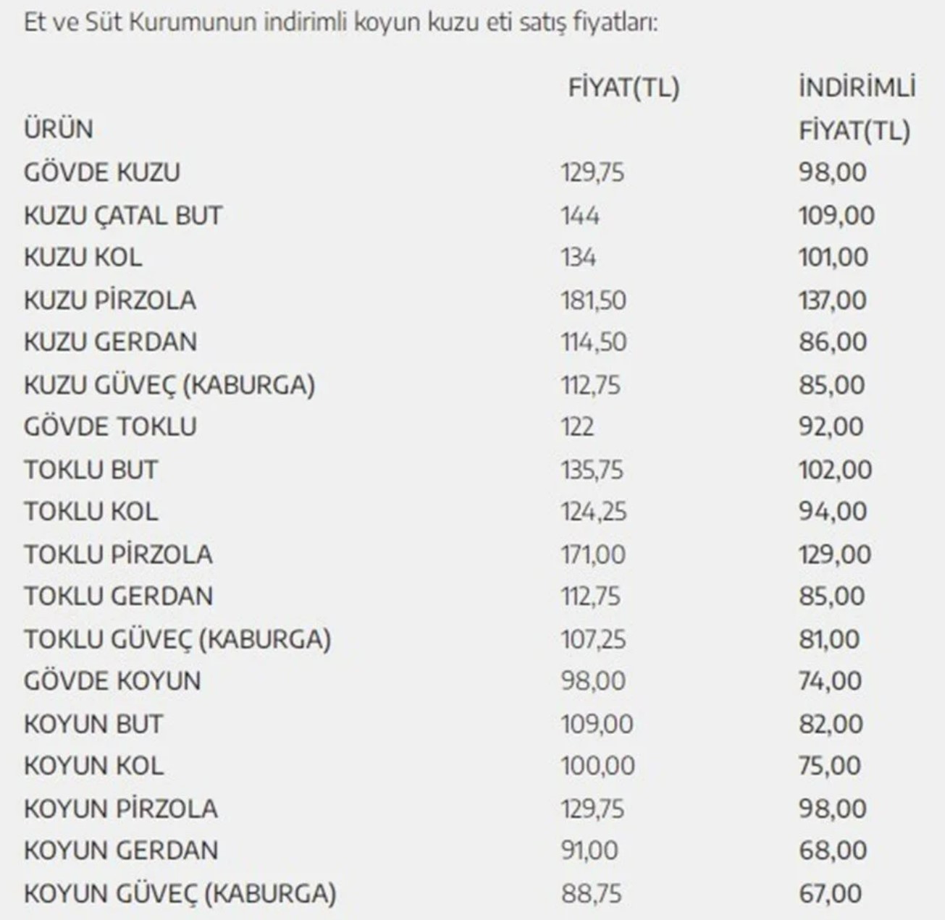This screenshot has width=945, height=920.
Task: Click the GÖVDE KOYUN product name
Action: tap(112, 681)
